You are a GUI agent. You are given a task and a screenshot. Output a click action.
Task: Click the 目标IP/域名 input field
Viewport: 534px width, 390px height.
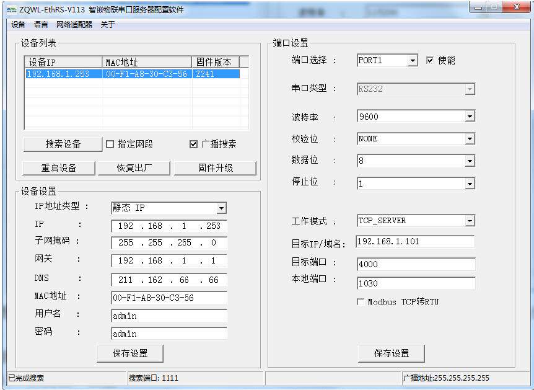415,242
